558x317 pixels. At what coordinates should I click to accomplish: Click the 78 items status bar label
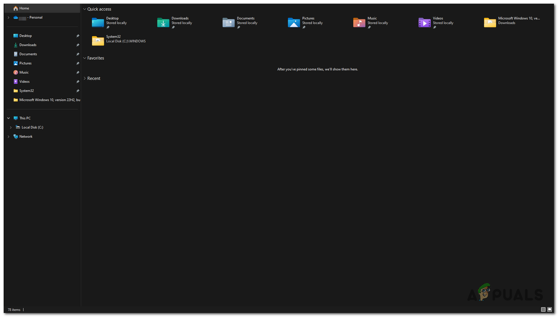click(x=14, y=310)
